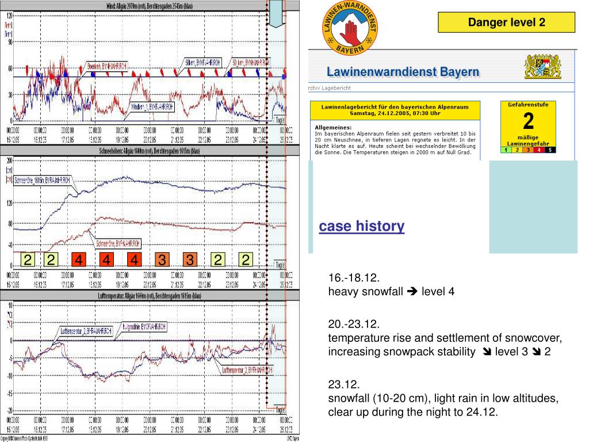The image size is (589, 442).
Task: Click the 'mäßige Lawinengefahr' label
Action: [528, 140]
